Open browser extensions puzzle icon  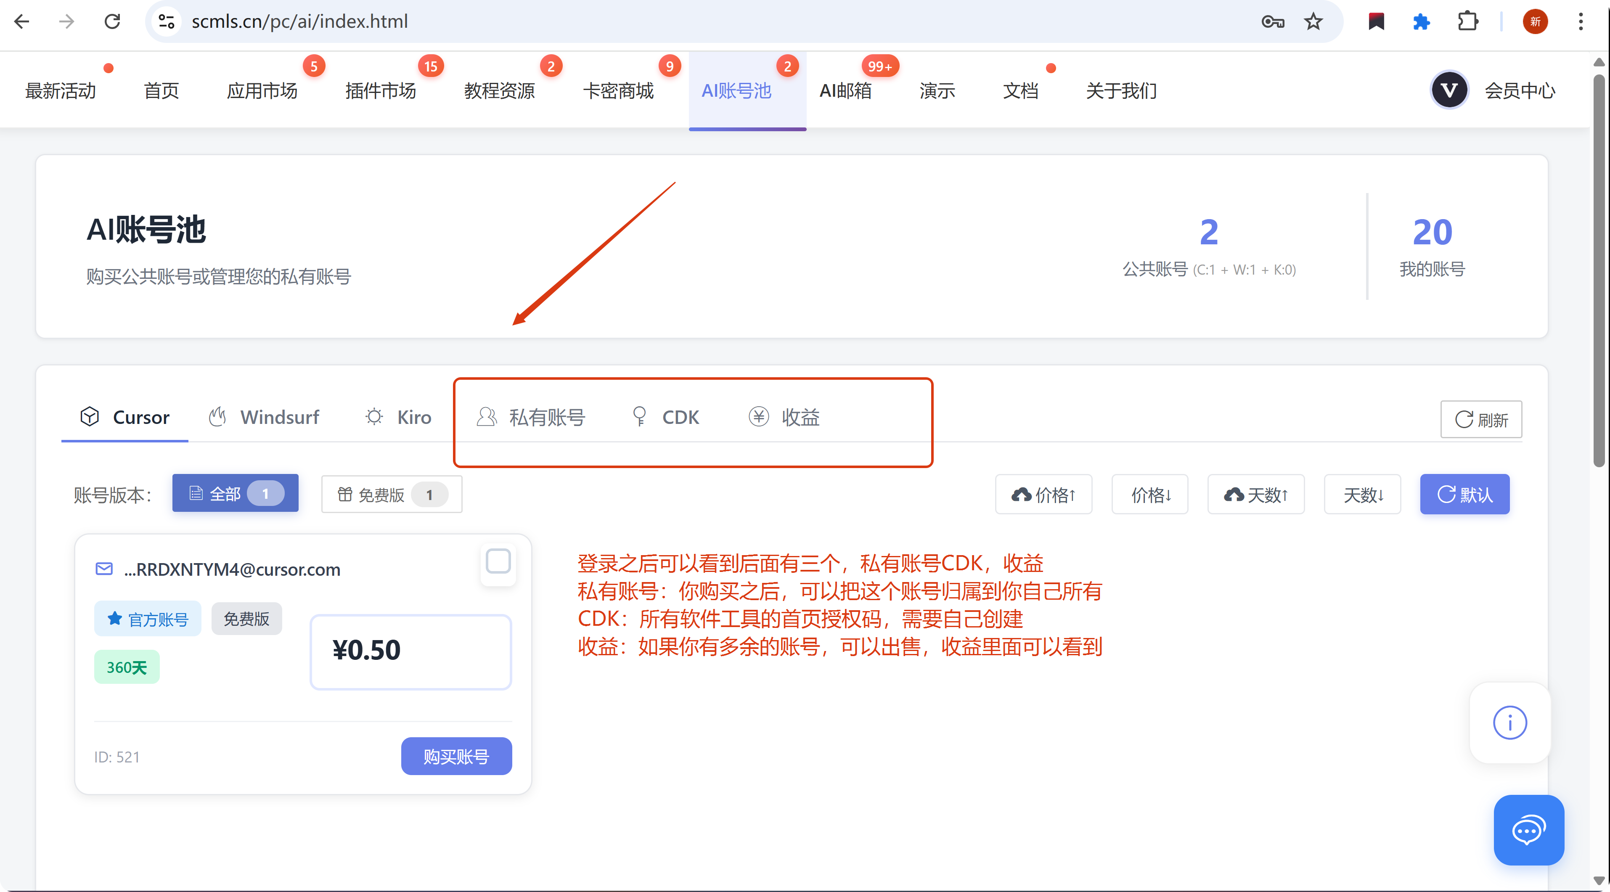coord(1467,21)
